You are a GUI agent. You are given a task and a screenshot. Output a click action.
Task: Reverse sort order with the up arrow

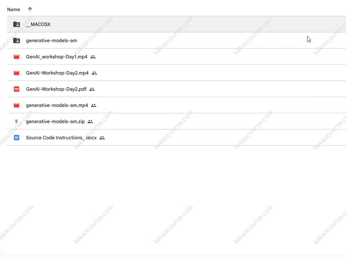(30, 9)
